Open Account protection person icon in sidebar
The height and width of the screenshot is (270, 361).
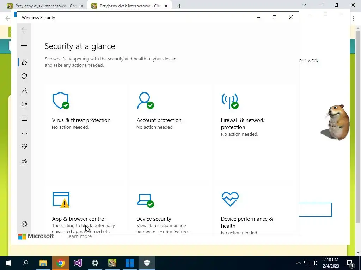24,90
